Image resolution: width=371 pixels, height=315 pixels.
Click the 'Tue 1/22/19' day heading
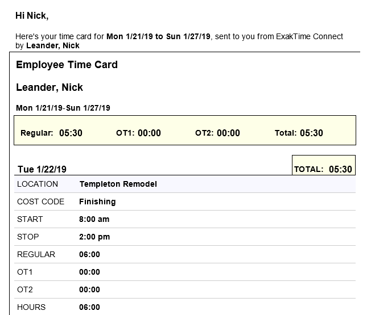click(42, 169)
